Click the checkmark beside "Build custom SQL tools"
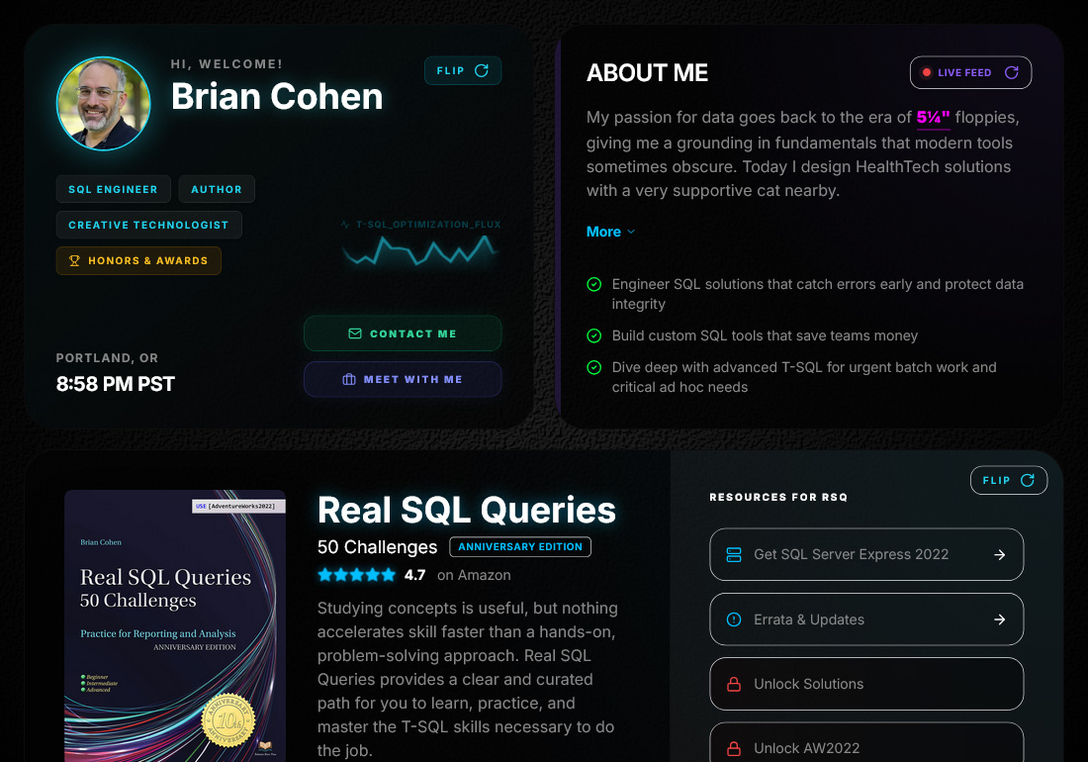 click(x=593, y=335)
